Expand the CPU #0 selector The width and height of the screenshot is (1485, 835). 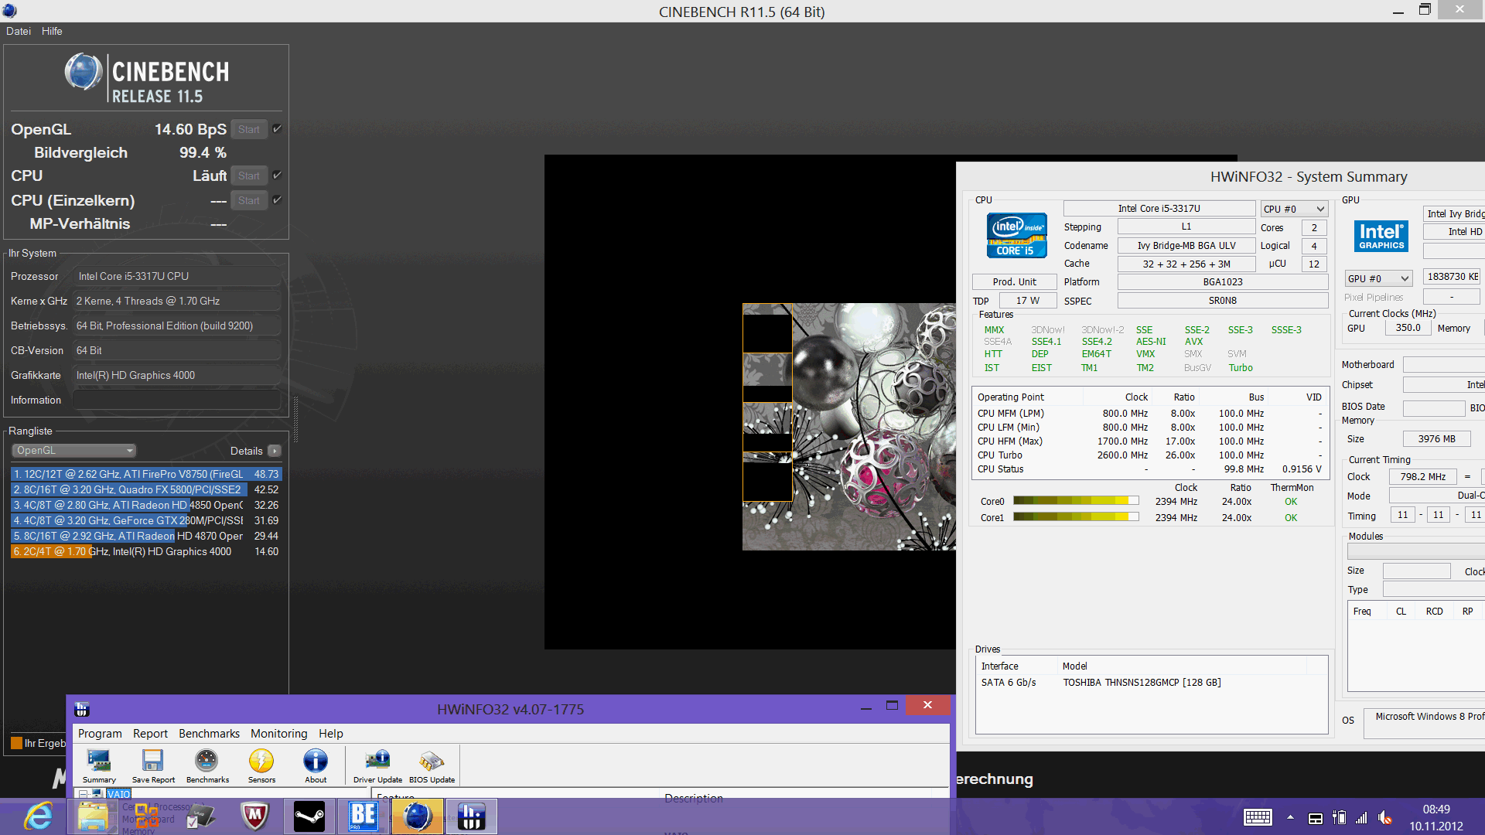1295,209
